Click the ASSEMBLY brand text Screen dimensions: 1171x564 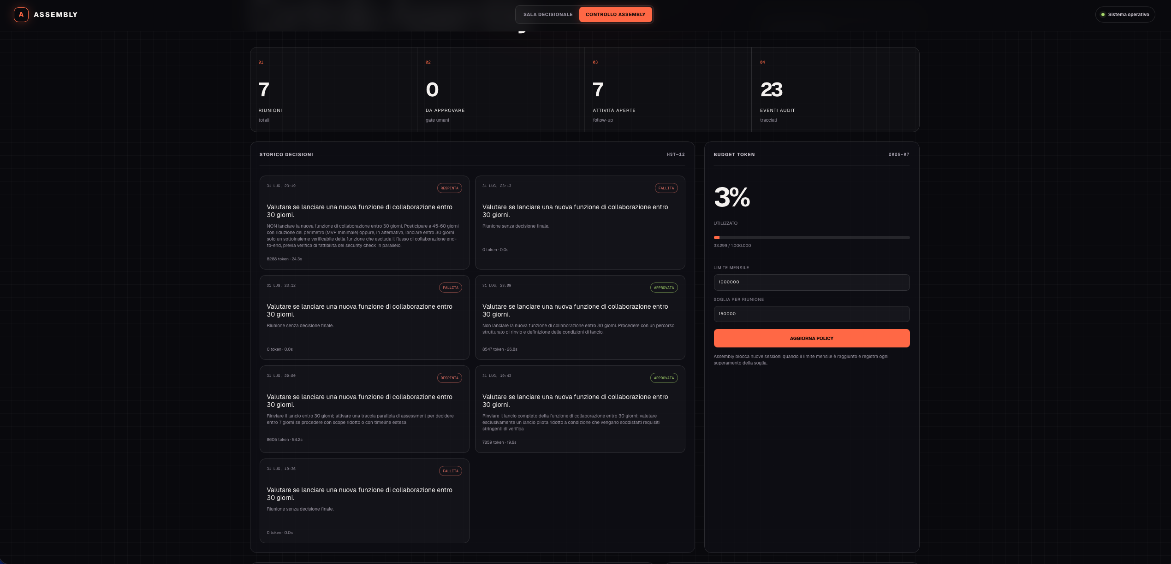click(55, 15)
